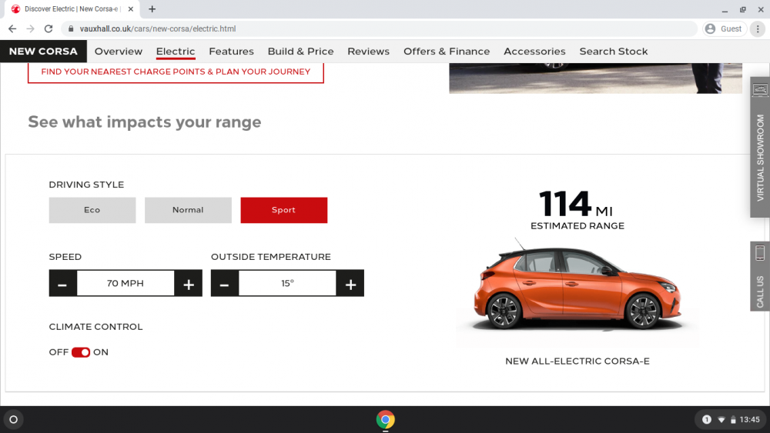This screenshot has width=770, height=433.
Task: Click Find Your Nearest Charge Points button
Action: [x=176, y=72]
